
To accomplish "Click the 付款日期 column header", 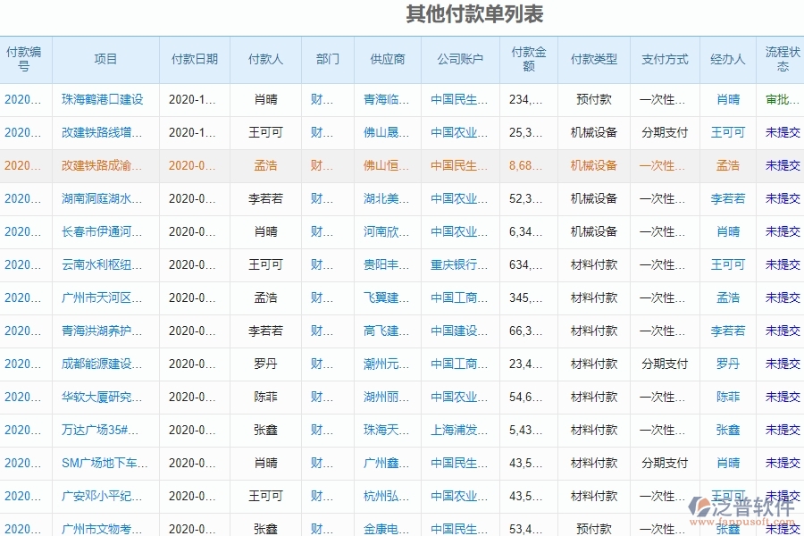I will 194,59.
